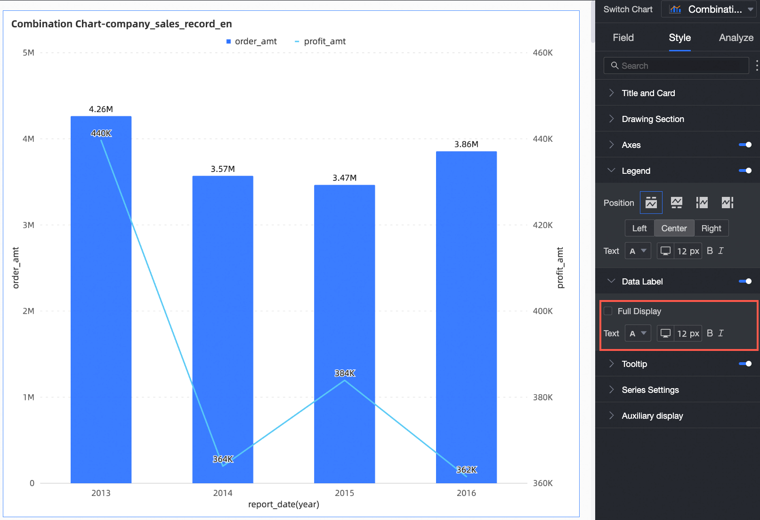Click the report_date(year) axis title

click(x=283, y=504)
